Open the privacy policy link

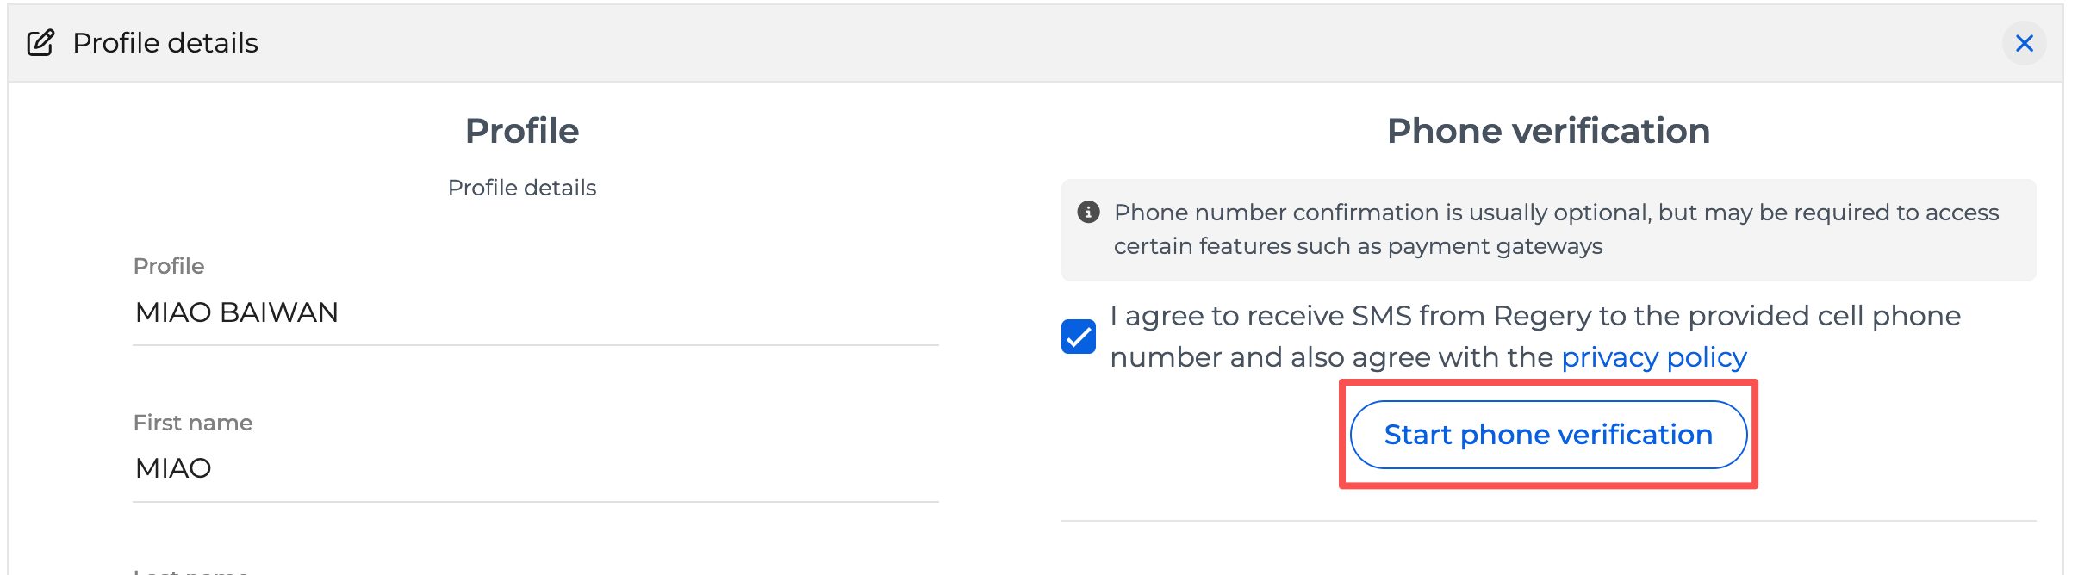click(1653, 357)
